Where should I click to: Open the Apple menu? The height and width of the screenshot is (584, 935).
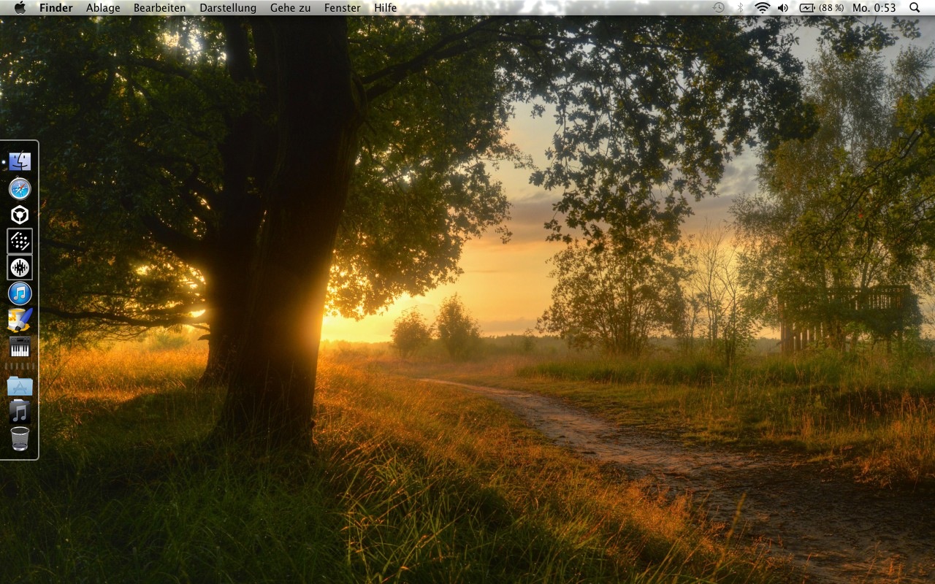(20, 8)
